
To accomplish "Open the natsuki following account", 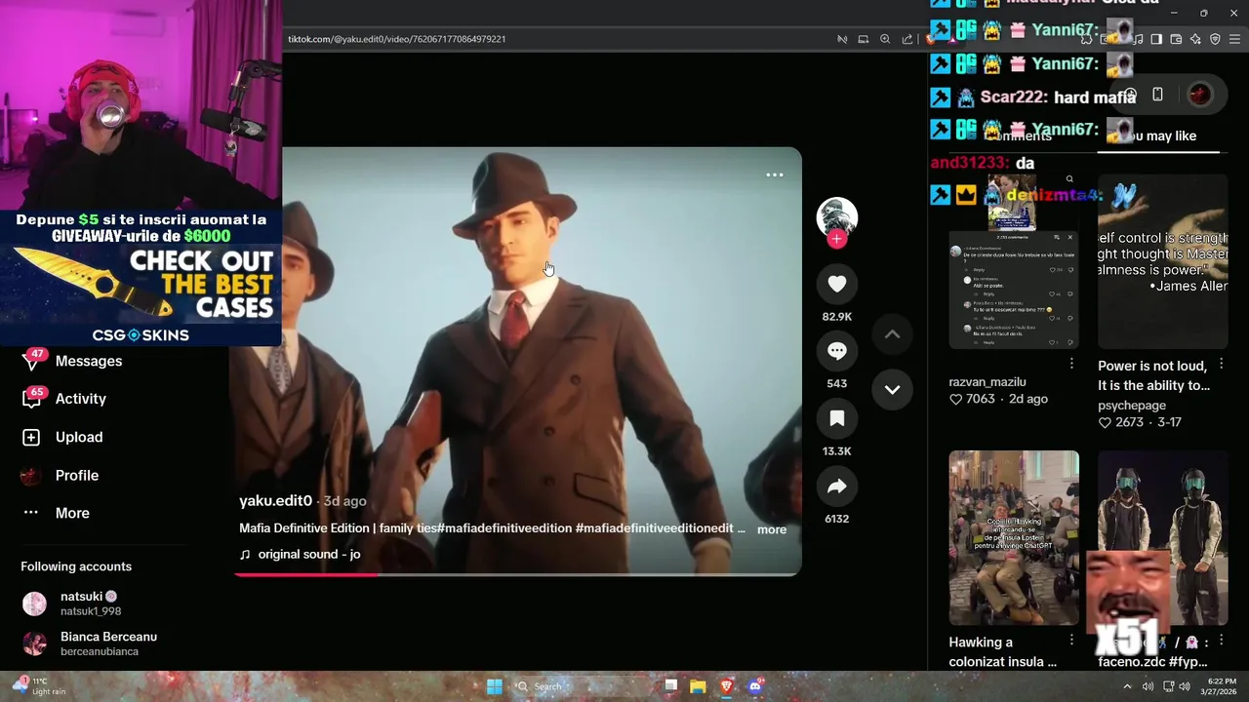I will pos(90,604).
